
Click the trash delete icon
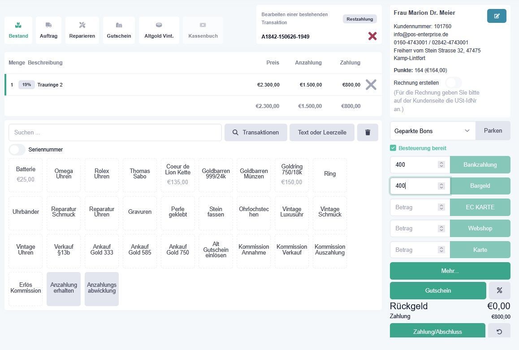tap(368, 132)
